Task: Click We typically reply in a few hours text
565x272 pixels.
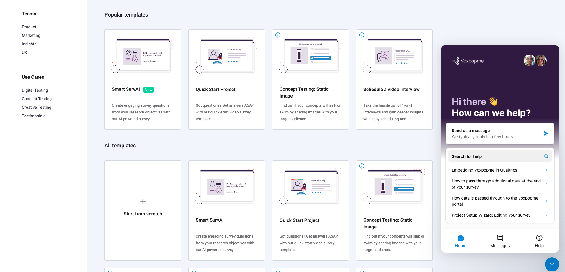Action: (482, 137)
